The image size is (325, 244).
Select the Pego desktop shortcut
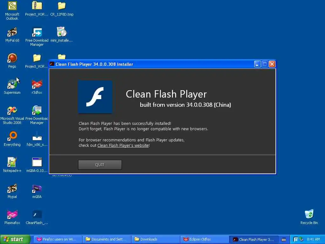12,58
